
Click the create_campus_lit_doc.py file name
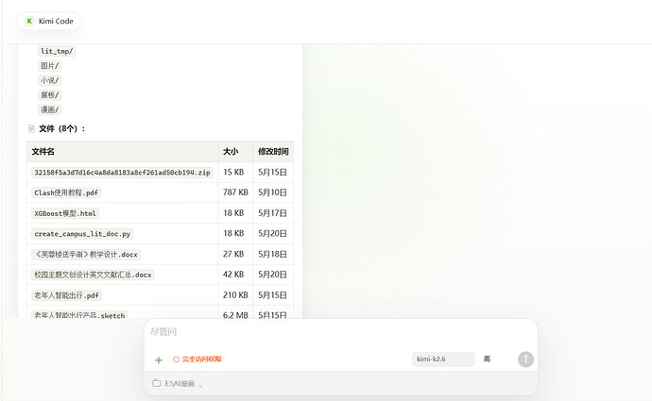coord(82,234)
